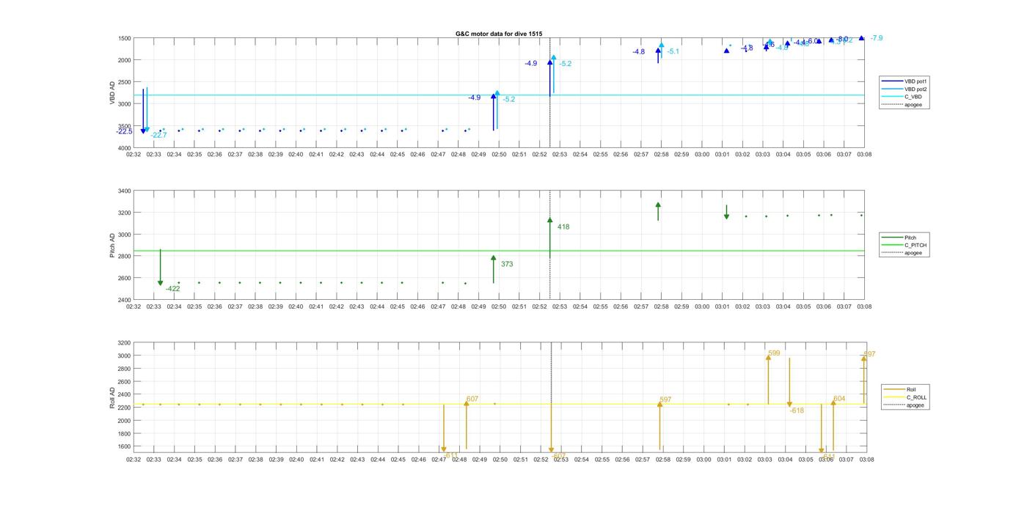Screen dimensions: 1027x508
Task: Click "apogee" in the roll plot legend
Action: tap(905, 405)
